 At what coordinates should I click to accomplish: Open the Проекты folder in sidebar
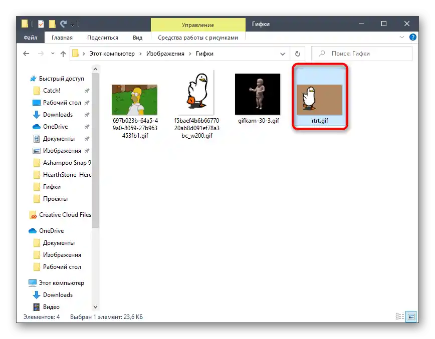[x=55, y=199]
